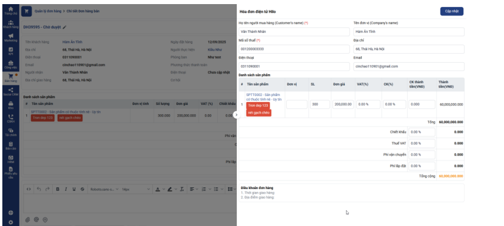The height and width of the screenshot is (226, 504).
Task: Click the Cập nhật button
Action: point(452,11)
